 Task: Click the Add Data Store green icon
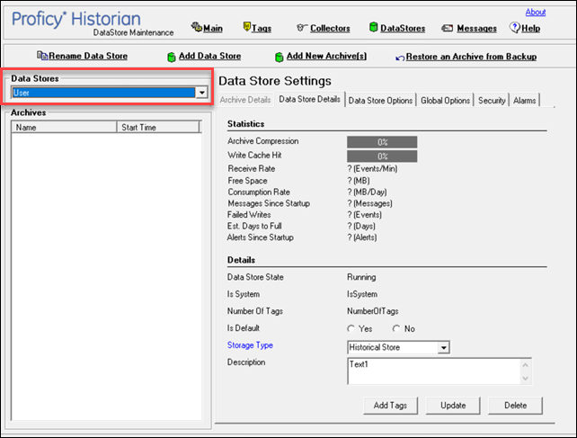(171, 57)
